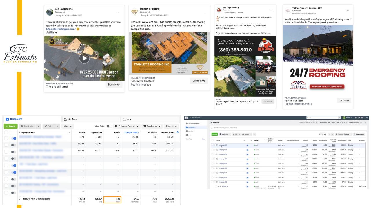Open the leeroofinginc.com link
This screenshot has width=371, height=208.
[x=61, y=29]
